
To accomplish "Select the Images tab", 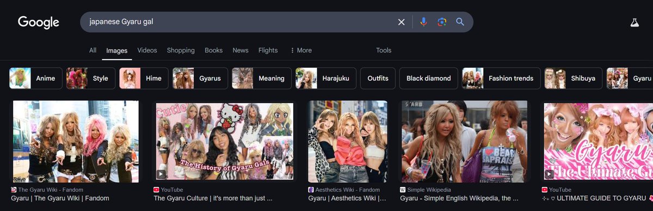I will (117, 50).
